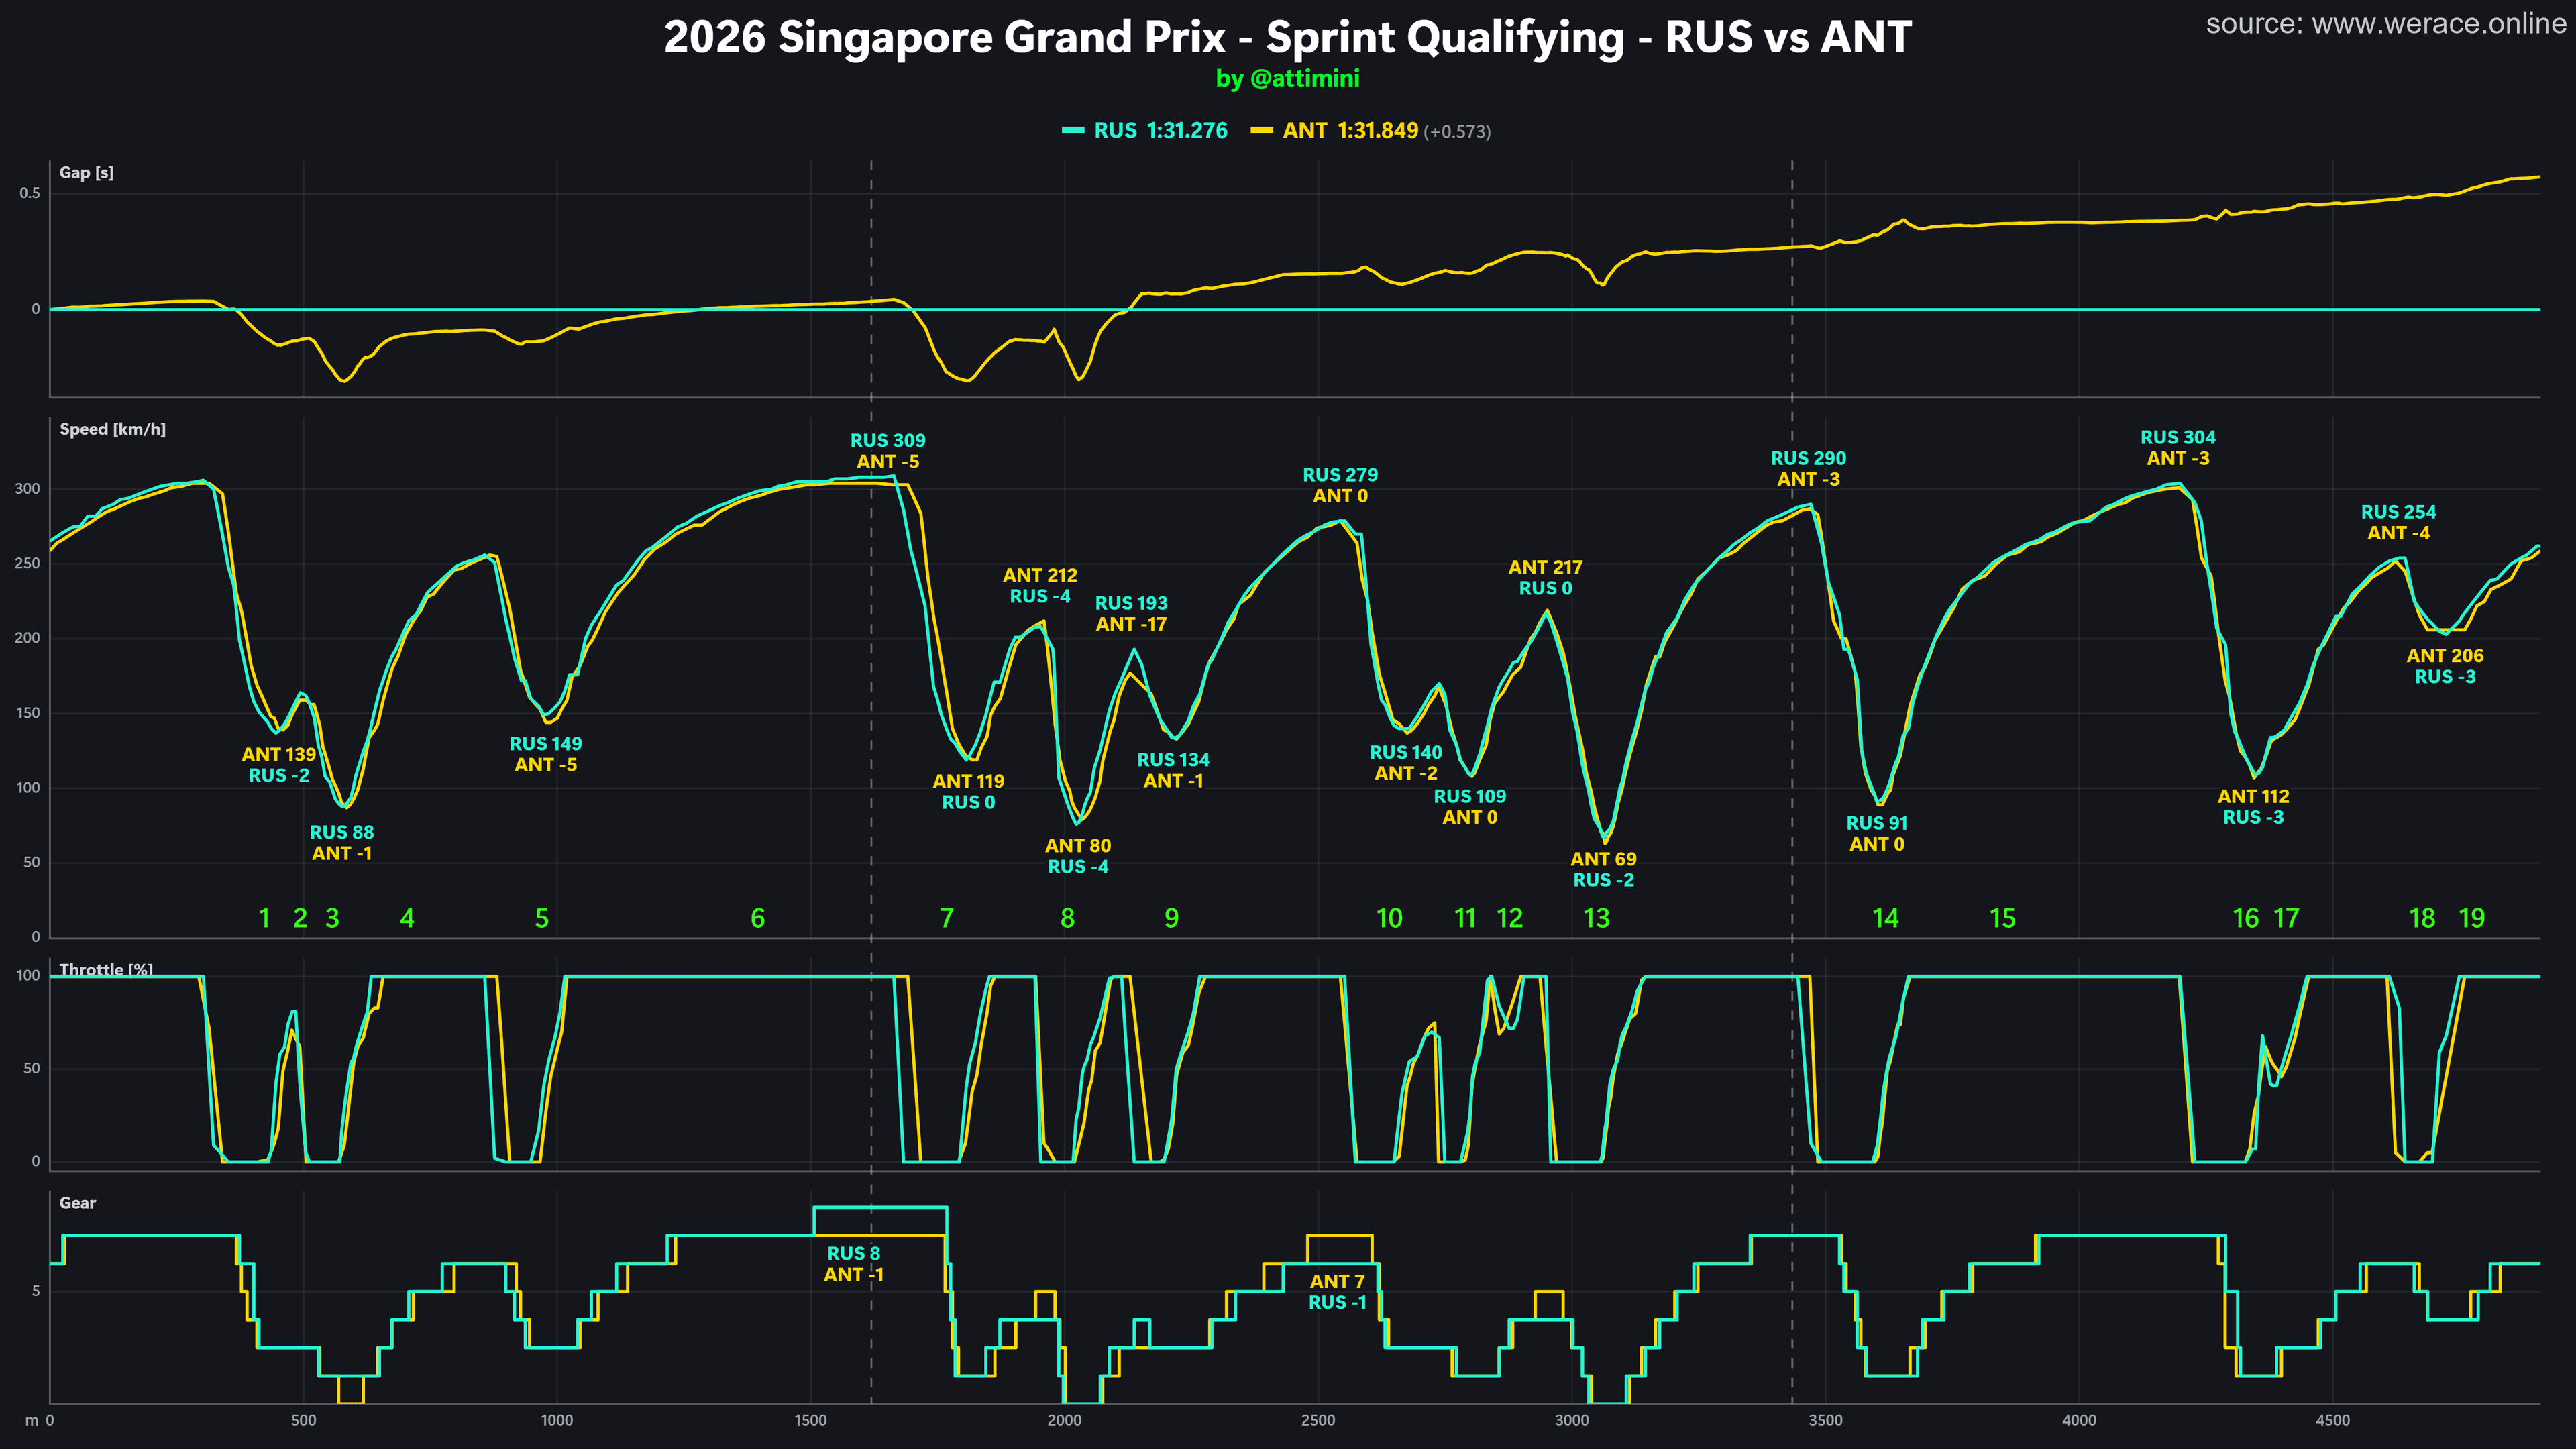Click the 'RUS 8' gear annotation
The height and width of the screenshot is (1449, 2576).
click(853, 1254)
